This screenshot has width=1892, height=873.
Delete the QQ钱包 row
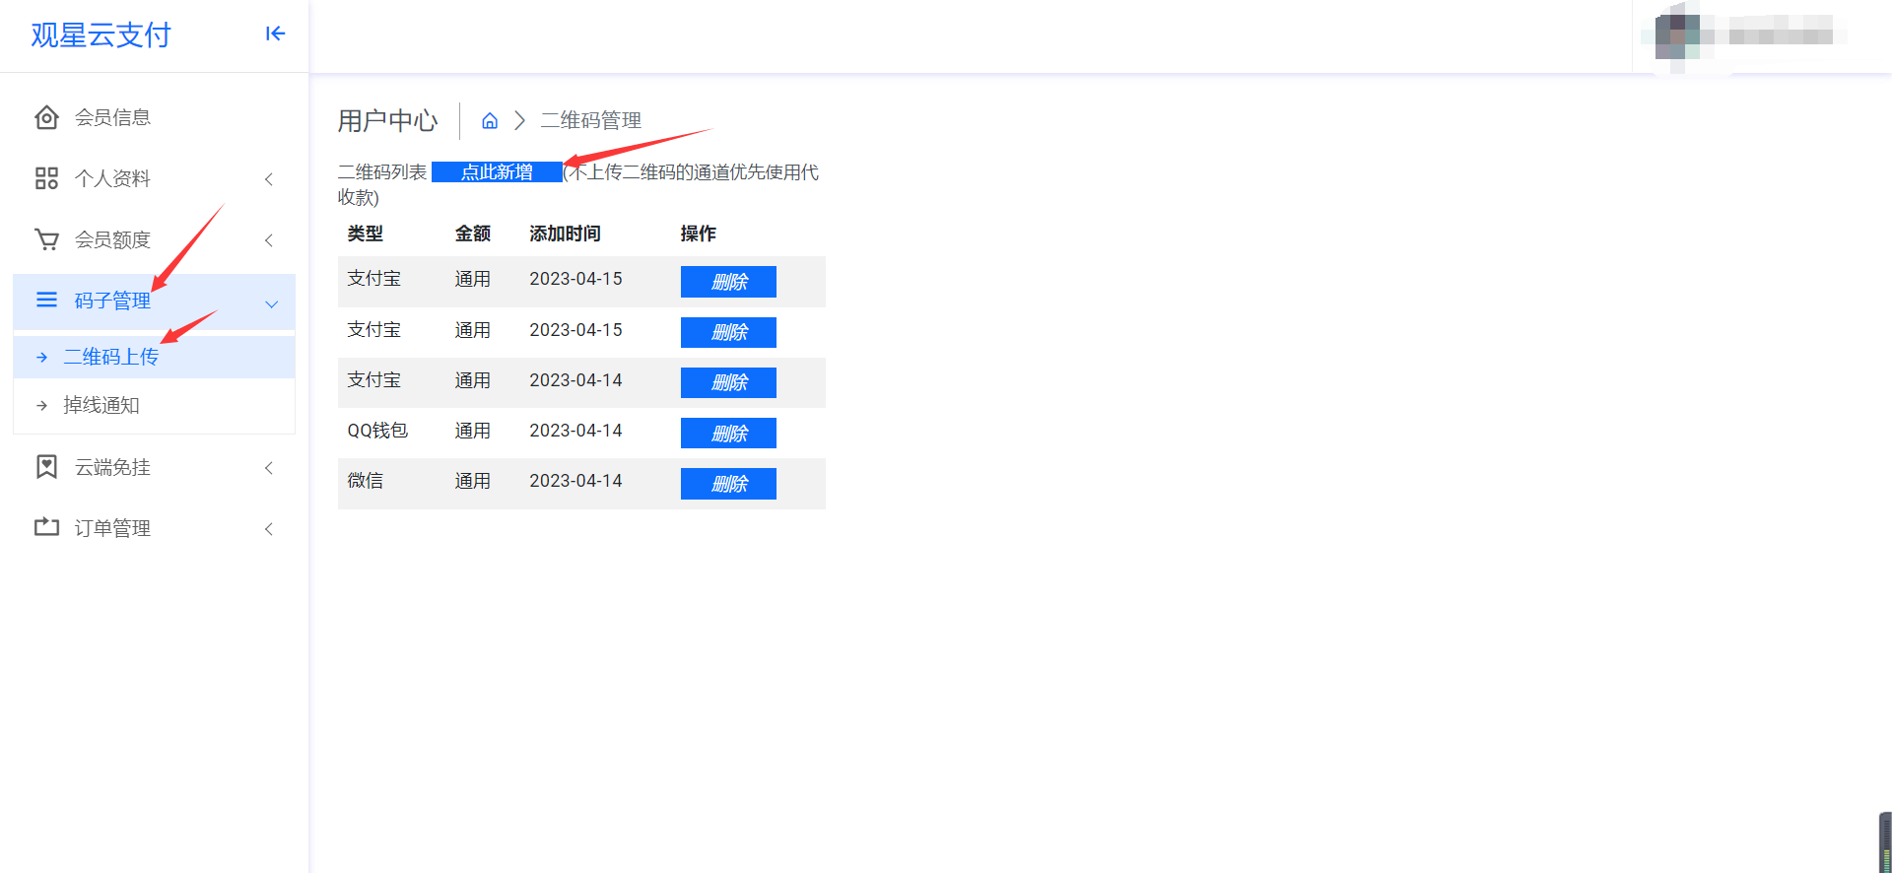click(x=728, y=434)
